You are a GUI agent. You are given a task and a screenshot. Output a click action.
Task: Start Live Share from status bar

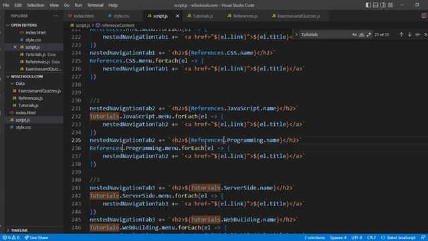[36, 238]
